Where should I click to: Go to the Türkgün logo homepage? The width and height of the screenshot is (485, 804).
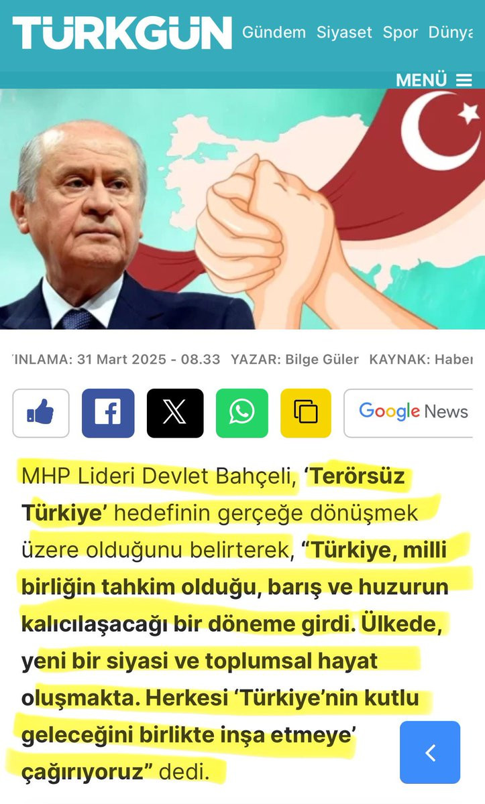(x=122, y=33)
